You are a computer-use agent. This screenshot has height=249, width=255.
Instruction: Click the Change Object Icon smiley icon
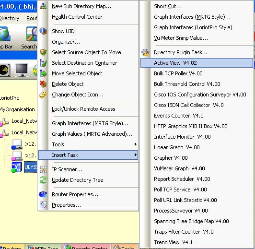tap(43, 95)
